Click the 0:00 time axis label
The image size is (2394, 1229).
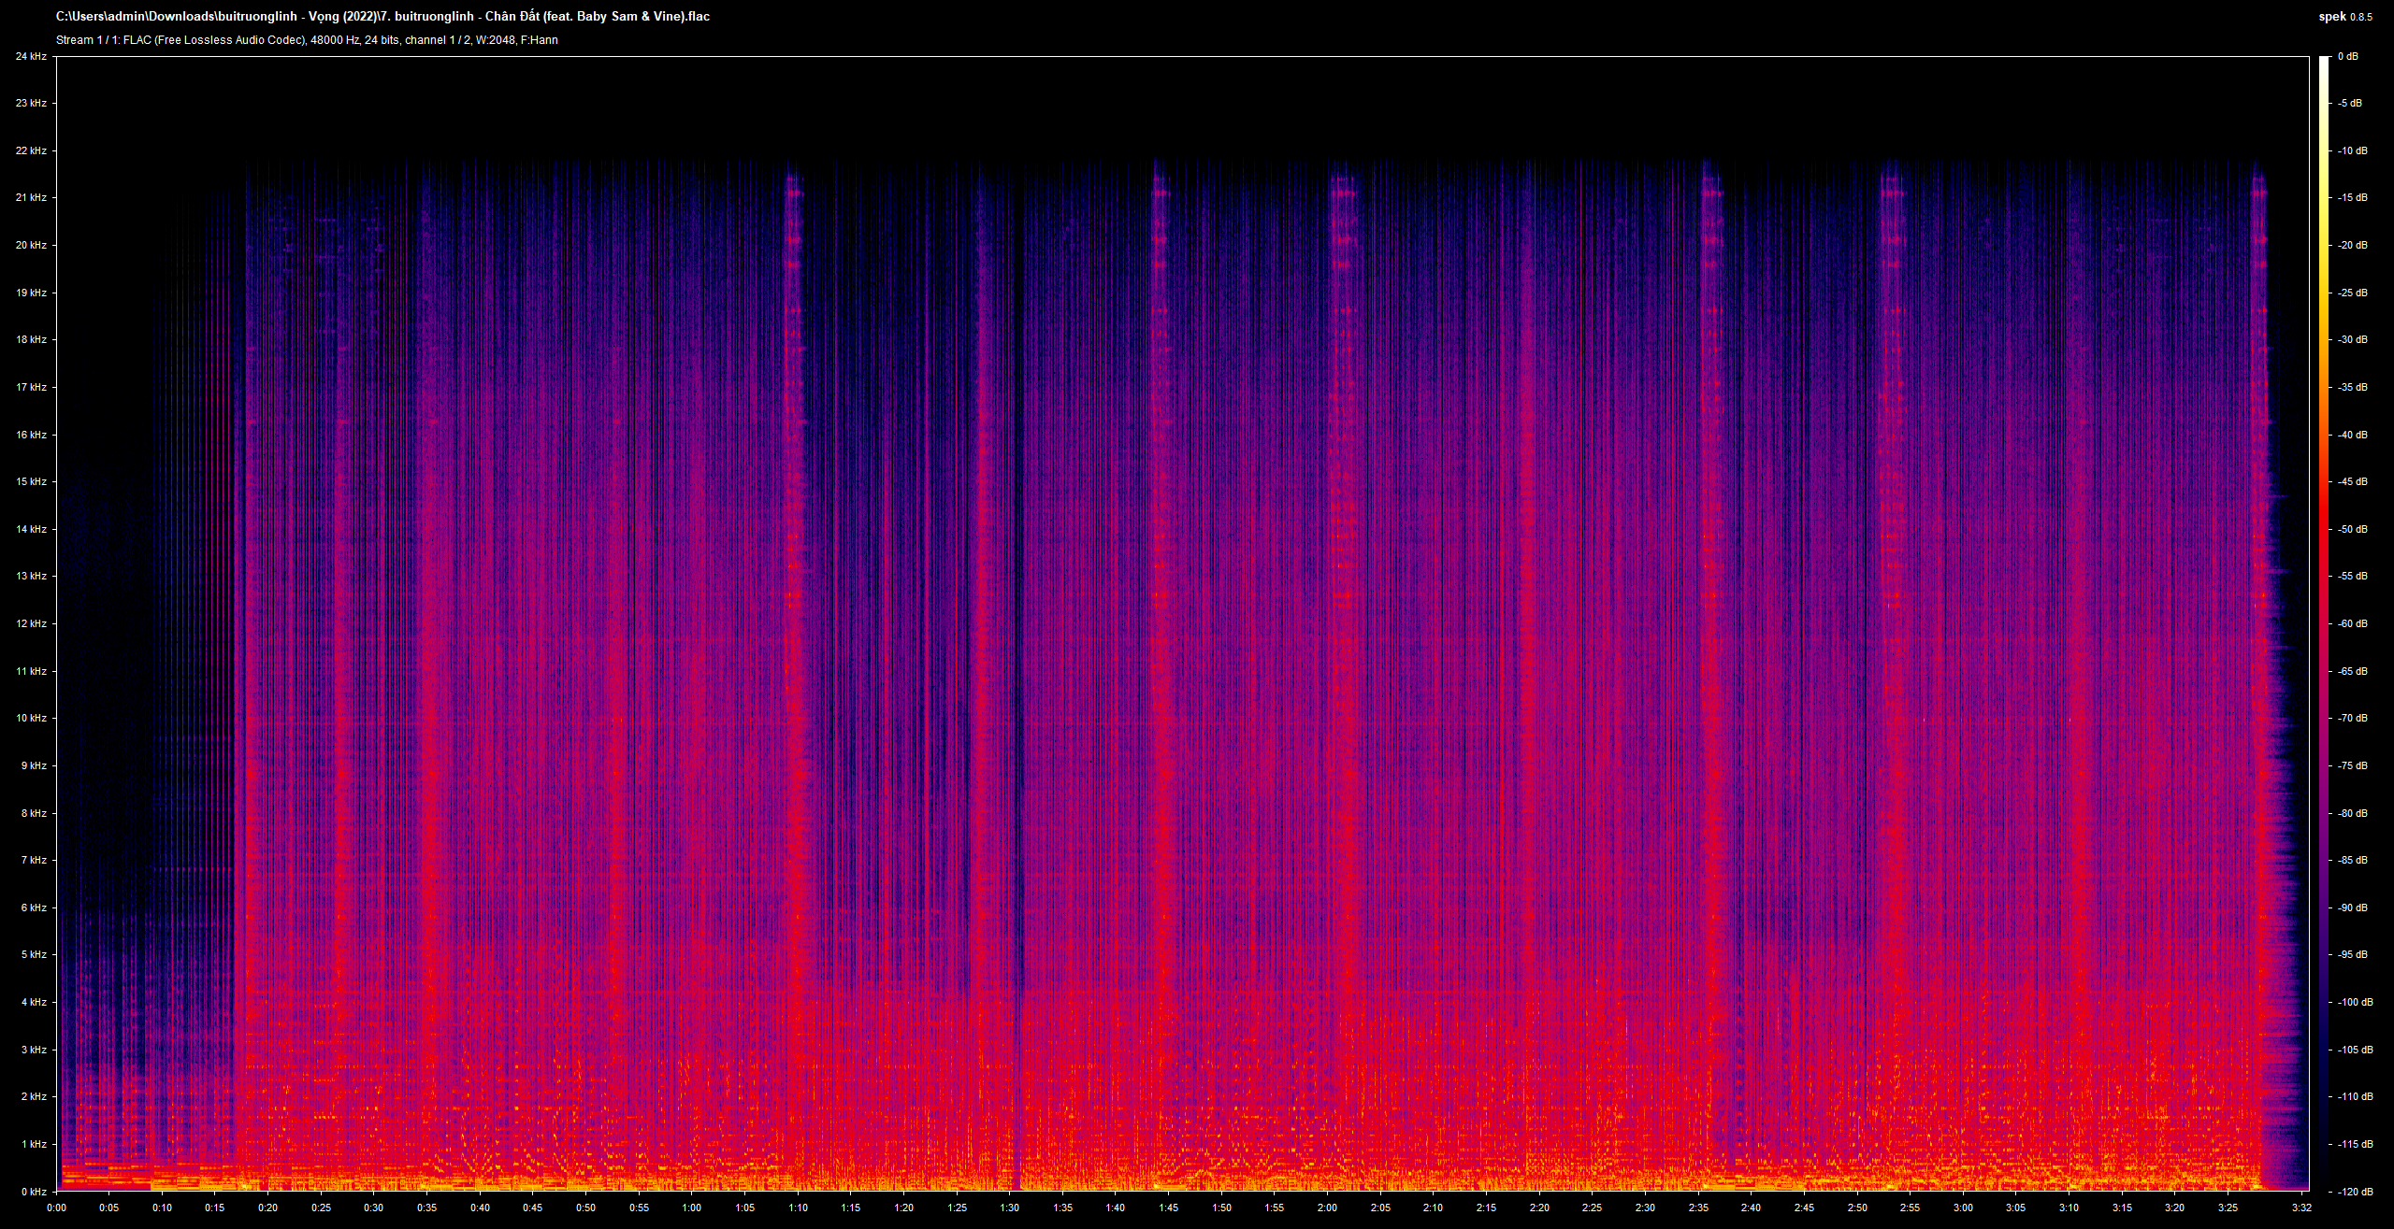pos(56,1208)
